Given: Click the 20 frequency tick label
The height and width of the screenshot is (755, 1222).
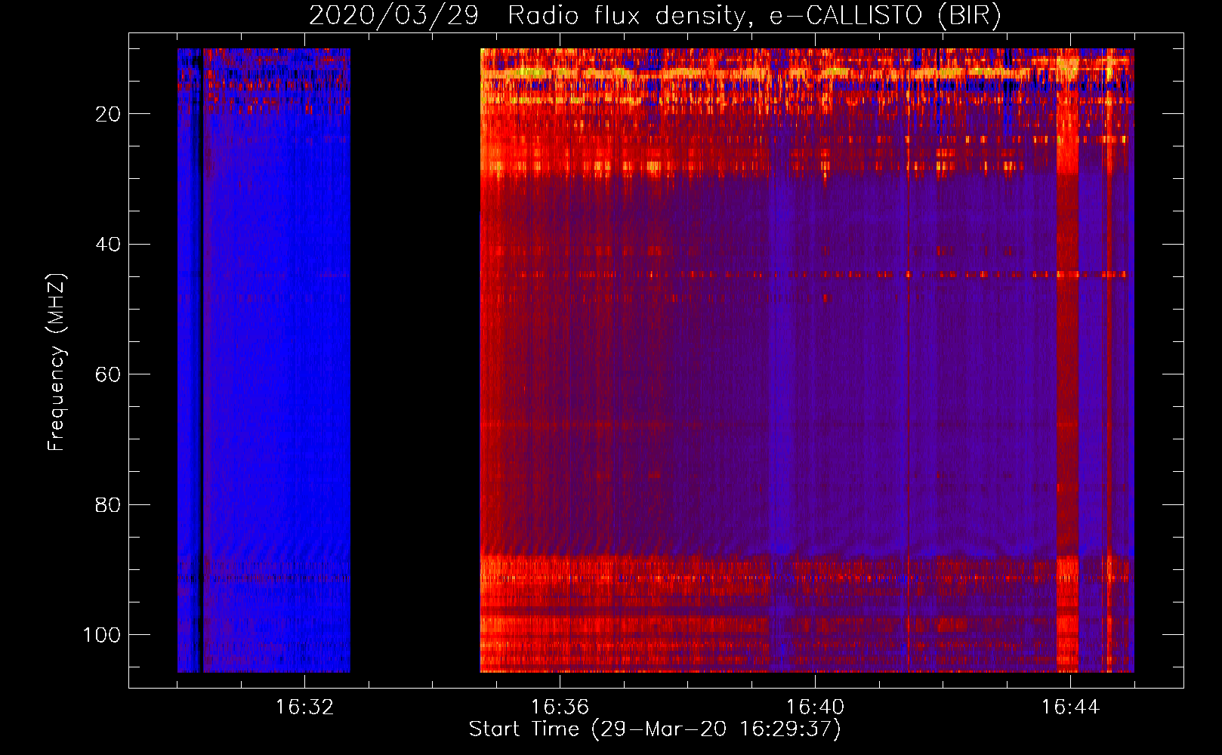Looking at the screenshot, I should (x=108, y=114).
